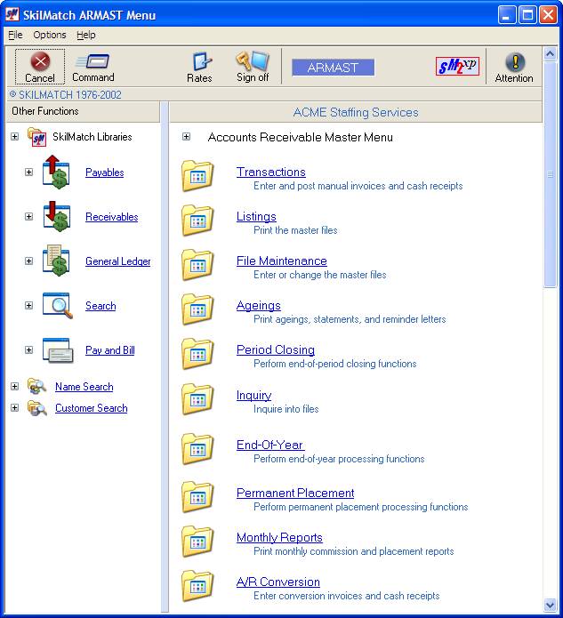The image size is (563, 618).
Task: Click the Pay and Bill icon
Action: 58,350
